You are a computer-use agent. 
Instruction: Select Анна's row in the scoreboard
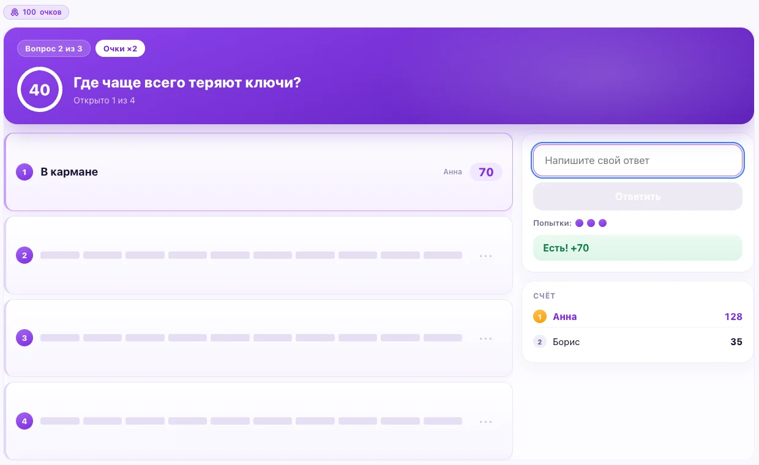tap(638, 317)
